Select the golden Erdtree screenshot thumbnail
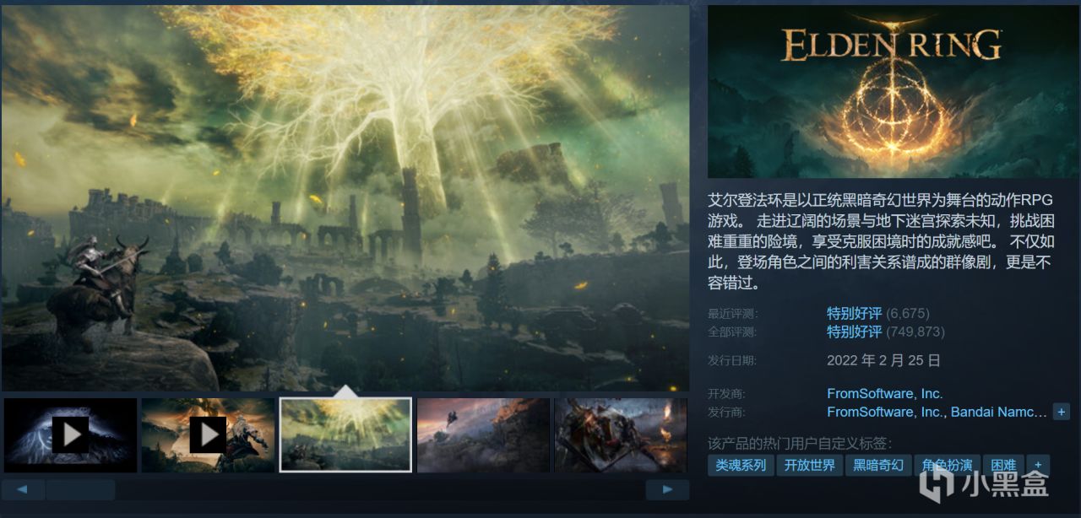Image resolution: width=1081 pixels, height=518 pixels. tap(345, 435)
